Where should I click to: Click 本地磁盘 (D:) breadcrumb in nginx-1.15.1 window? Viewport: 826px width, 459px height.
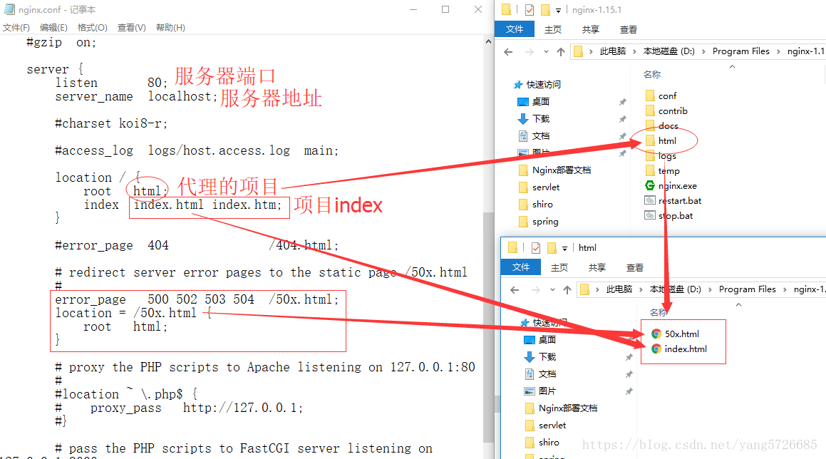[x=668, y=51]
